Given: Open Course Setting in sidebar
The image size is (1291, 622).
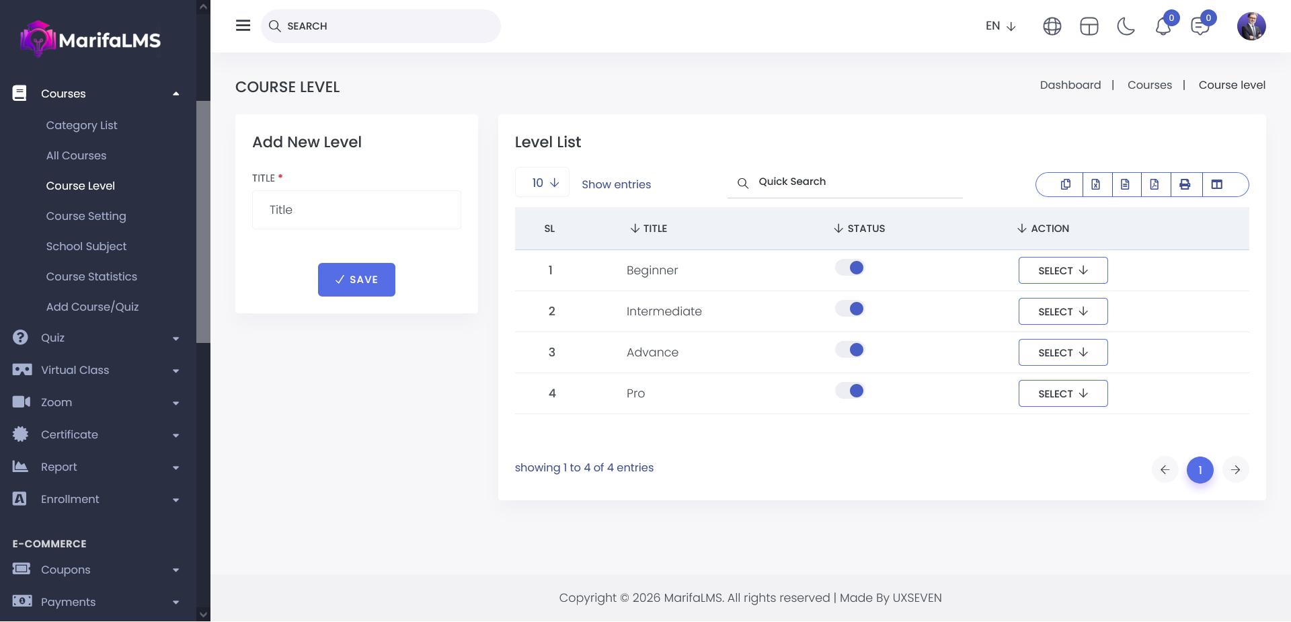Looking at the screenshot, I should pos(86,216).
